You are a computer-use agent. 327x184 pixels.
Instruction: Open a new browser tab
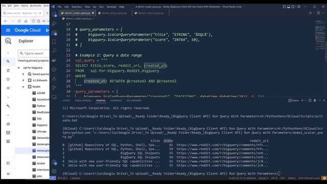47,13
